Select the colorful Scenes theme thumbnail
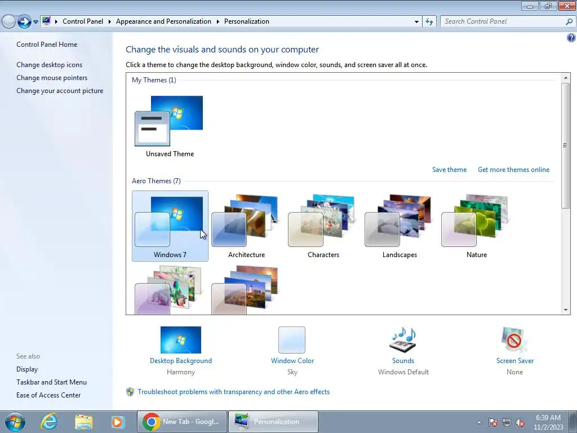This screenshot has height=433, width=577. (169, 290)
